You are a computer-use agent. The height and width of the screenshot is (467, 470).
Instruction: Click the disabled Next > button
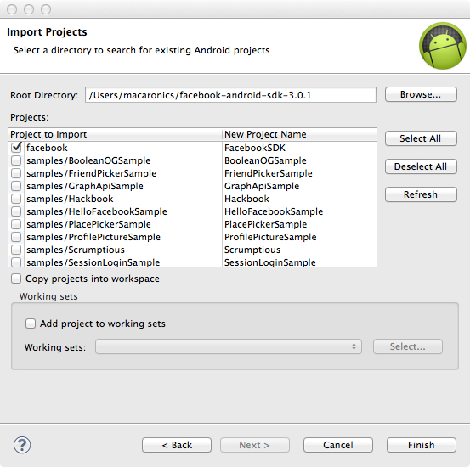tap(255, 445)
